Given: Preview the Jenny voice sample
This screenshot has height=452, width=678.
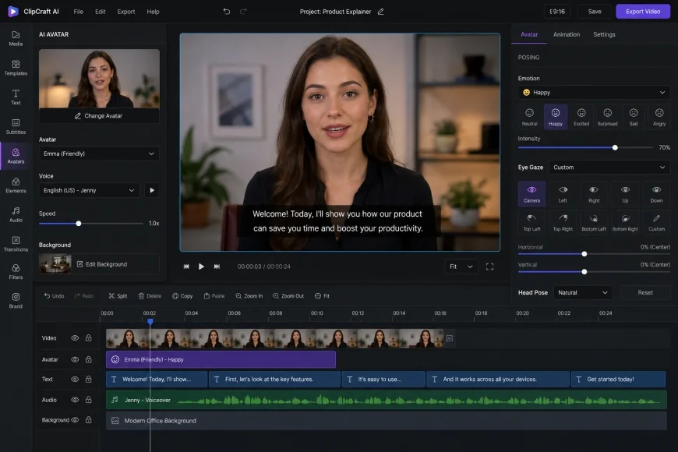Looking at the screenshot, I should coord(152,190).
